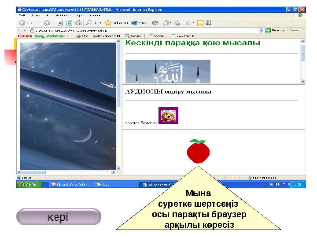This screenshot has height=237, width=317.
Task: Click the Media globe icon
Action: tap(134, 23)
